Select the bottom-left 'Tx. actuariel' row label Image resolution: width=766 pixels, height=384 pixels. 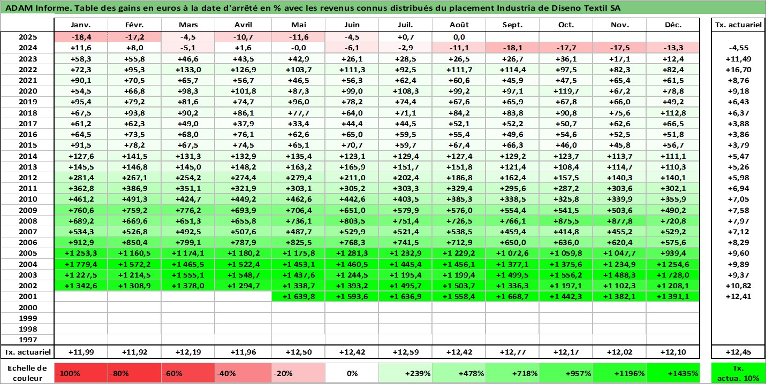27,352
